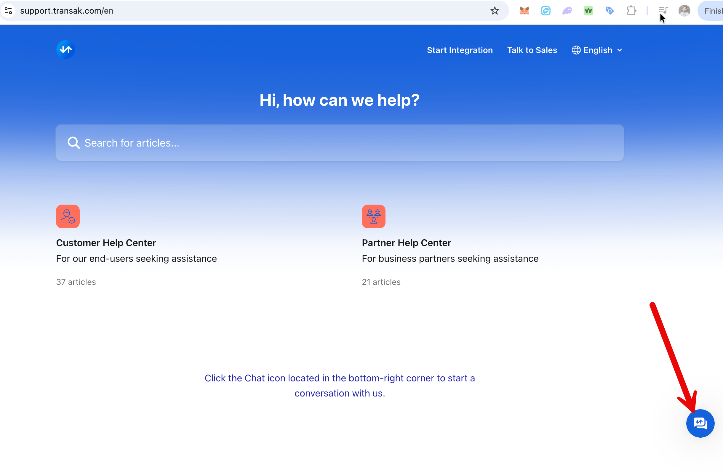Click the site information icon
723x472 pixels.
point(9,11)
